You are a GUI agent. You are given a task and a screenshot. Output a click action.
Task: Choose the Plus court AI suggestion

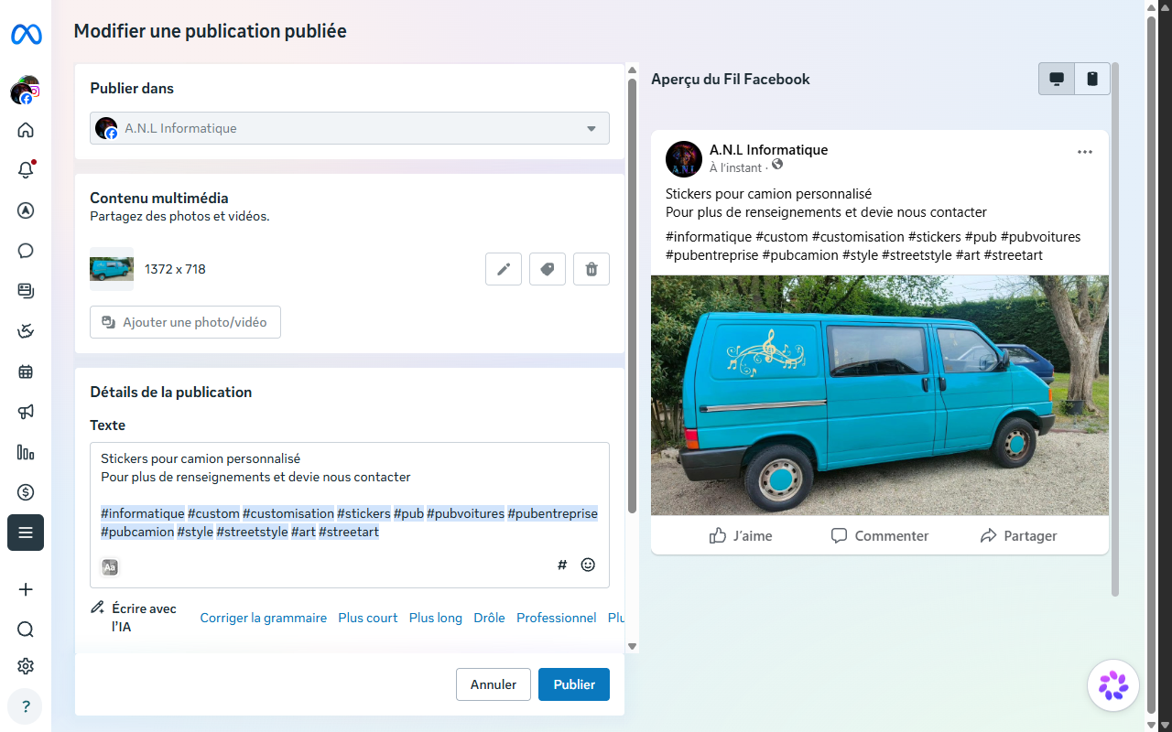368,618
